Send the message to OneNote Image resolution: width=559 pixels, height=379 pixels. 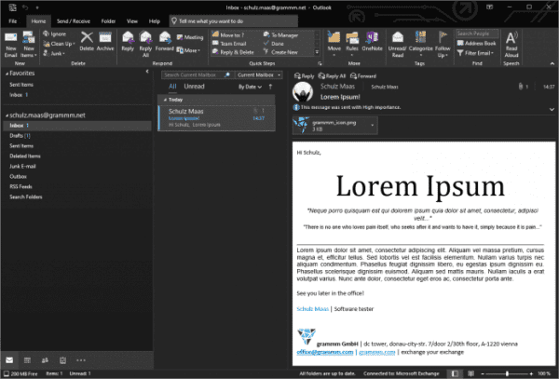click(x=372, y=41)
